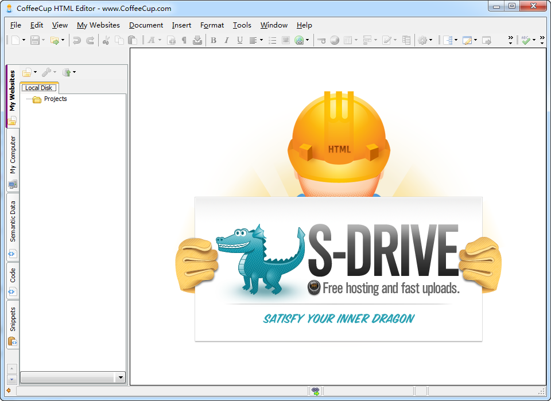This screenshot has width=551, height=401.
Task: Undo the last action
Action: 77,40
